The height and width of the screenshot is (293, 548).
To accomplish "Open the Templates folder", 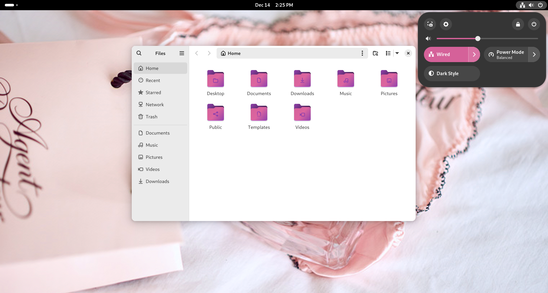I will click(259, 117).
